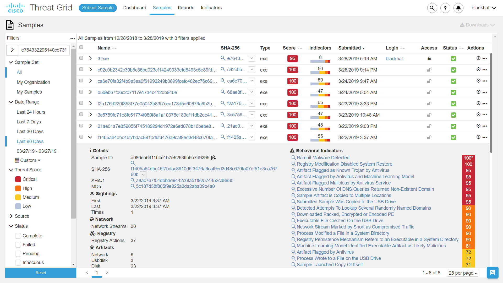This screenshot has height=283, width=503.
Task: Open the 25 per page dropdown
Action: [x=463, y=273]
